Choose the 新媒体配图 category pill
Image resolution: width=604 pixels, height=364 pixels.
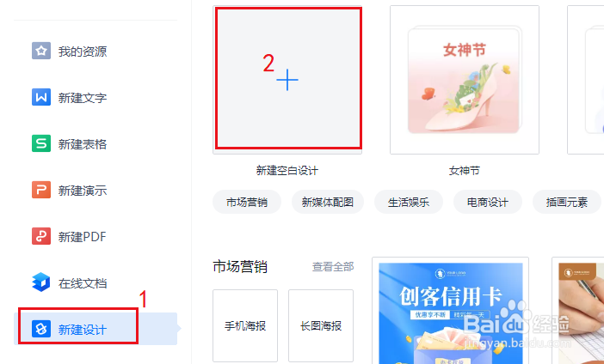[x=328, y=202]
